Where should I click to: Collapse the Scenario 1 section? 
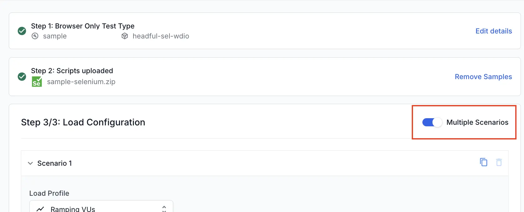coord(30,163)
